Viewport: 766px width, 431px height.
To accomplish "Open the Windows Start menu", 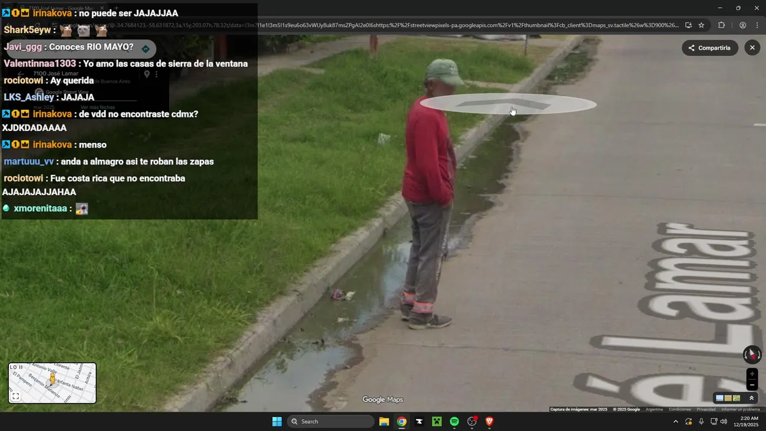I will (277, 421).
